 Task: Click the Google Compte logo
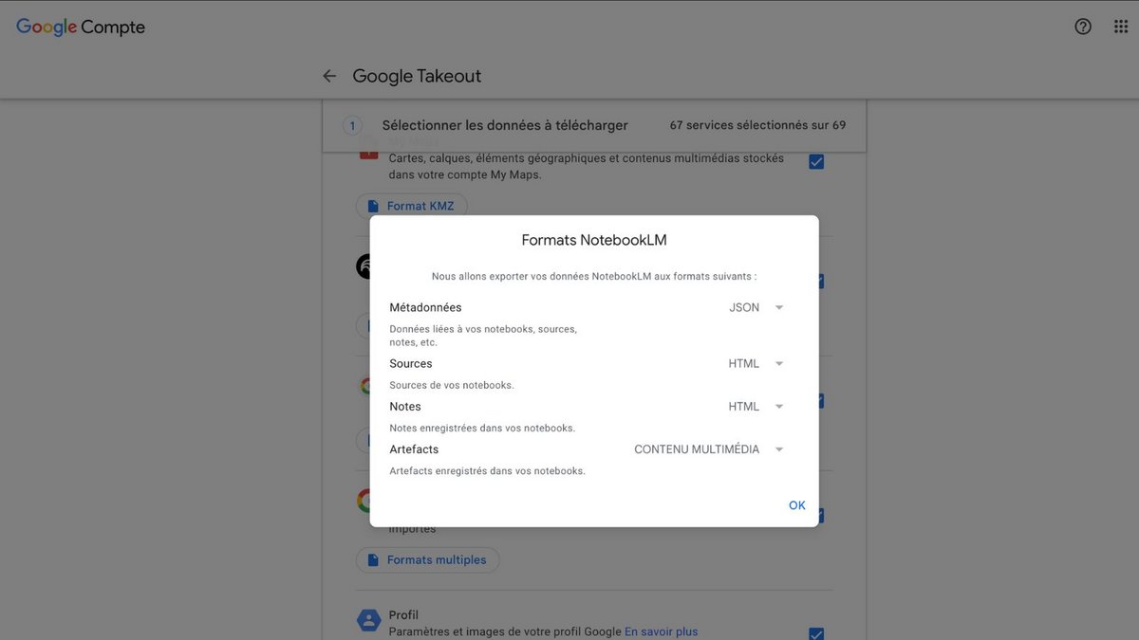coord(80,27)
